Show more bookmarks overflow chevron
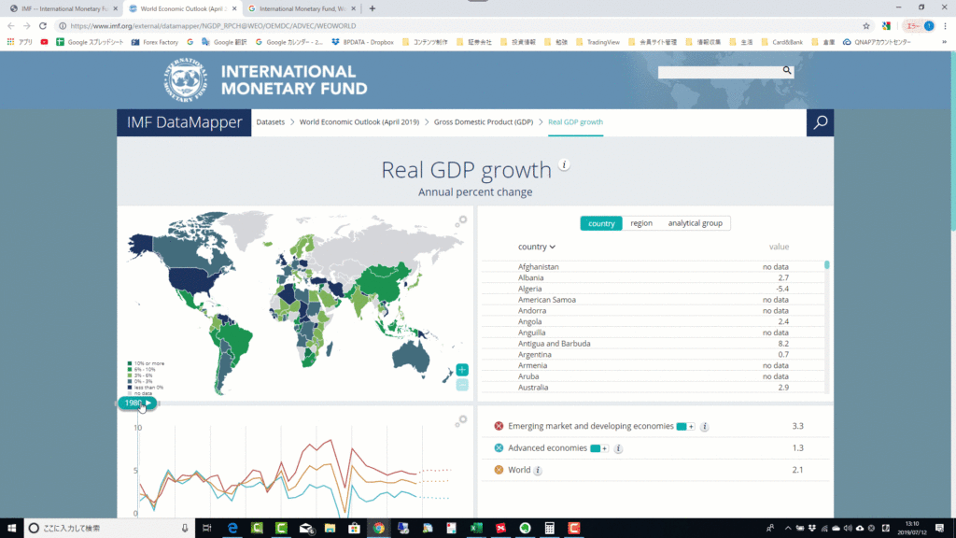This screenshot has width=956, height=538. click(x=945, y=42)
